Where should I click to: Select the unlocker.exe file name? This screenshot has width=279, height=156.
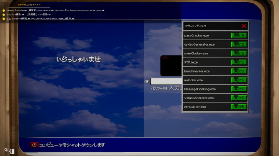pyautogui.click(x=193, y=80)
